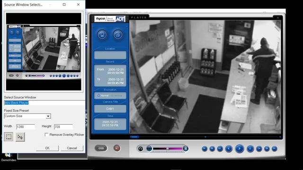Close the ADT player window

tap(278, 18)
